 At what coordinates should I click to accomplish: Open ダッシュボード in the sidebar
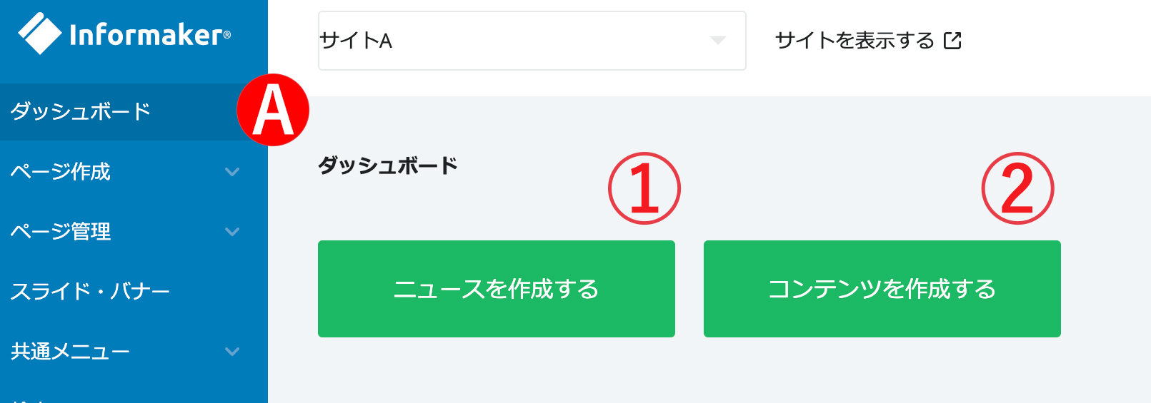point(134,111)
